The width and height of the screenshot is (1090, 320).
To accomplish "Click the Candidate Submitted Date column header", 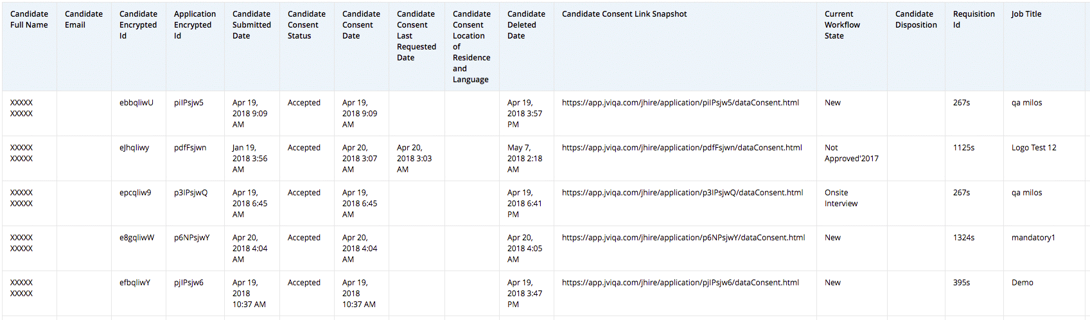I will point(251,25).
